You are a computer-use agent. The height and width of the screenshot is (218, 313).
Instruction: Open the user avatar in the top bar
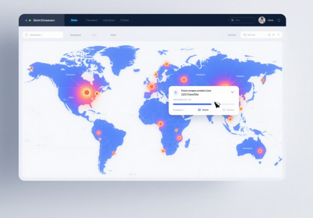(262, 20)
